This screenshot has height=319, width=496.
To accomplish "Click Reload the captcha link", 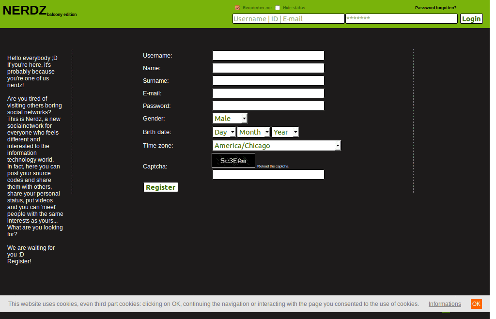I will click(x=273, y=167).
